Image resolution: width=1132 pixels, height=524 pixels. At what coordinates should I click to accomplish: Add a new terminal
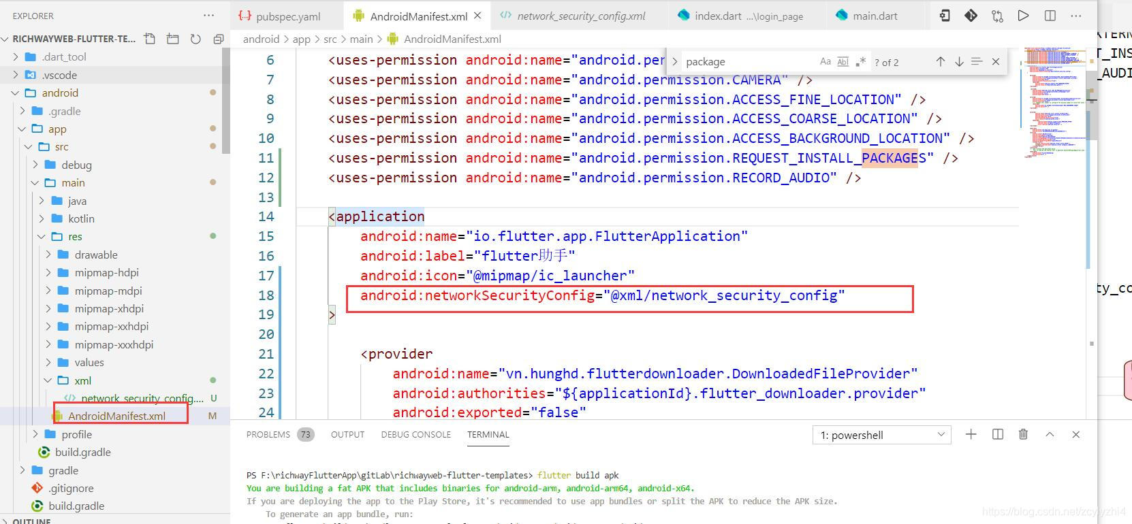[971, 434]
